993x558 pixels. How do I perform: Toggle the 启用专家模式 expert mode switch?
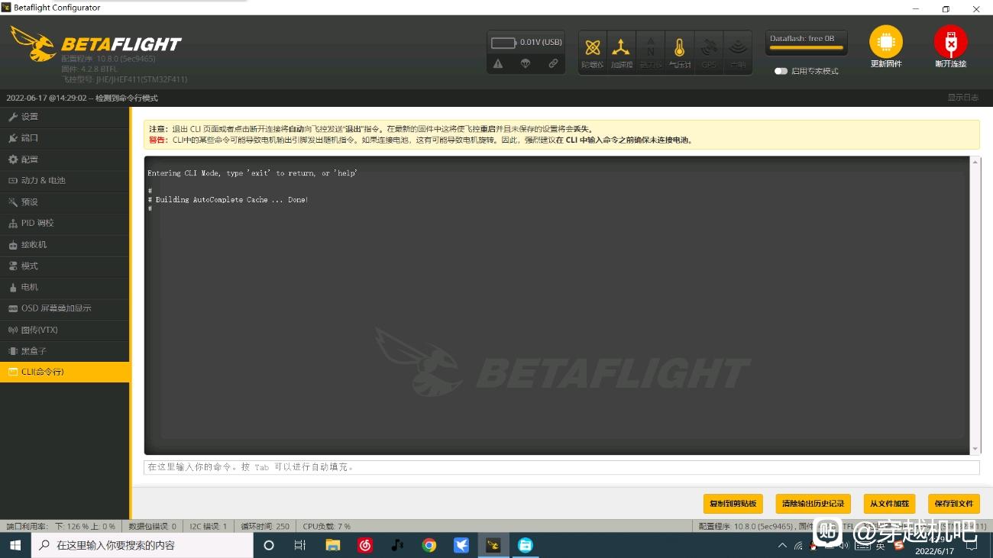click(x=781, y=71)
